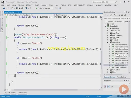Click the New Project toolbar icon
Viewport: 131px width, 98px height.
[12, 8]
